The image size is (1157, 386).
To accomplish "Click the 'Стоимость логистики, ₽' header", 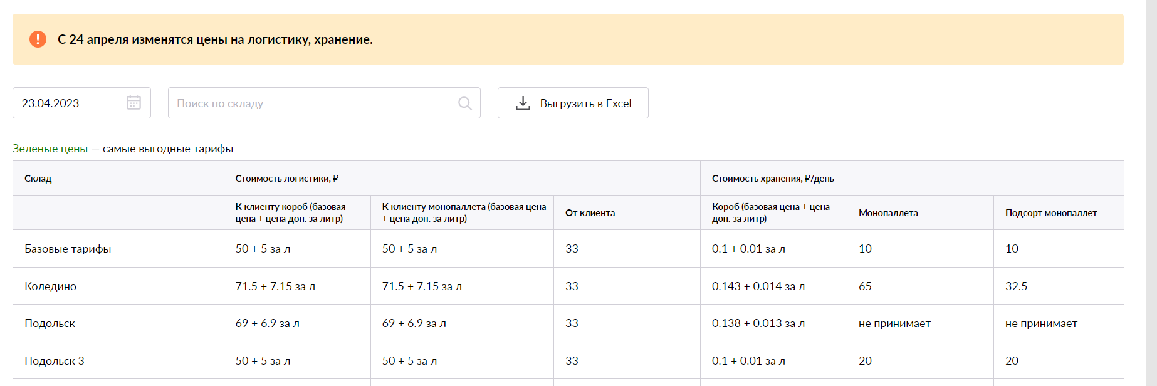I will [286, 179].
